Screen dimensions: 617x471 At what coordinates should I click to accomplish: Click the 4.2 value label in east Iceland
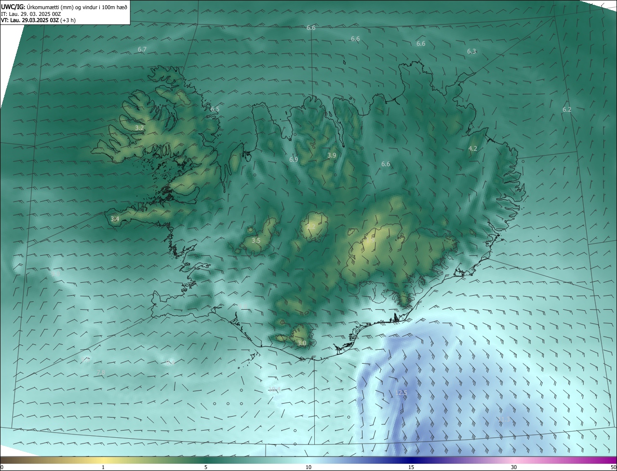pyautogui.click(x=473, y=148)
